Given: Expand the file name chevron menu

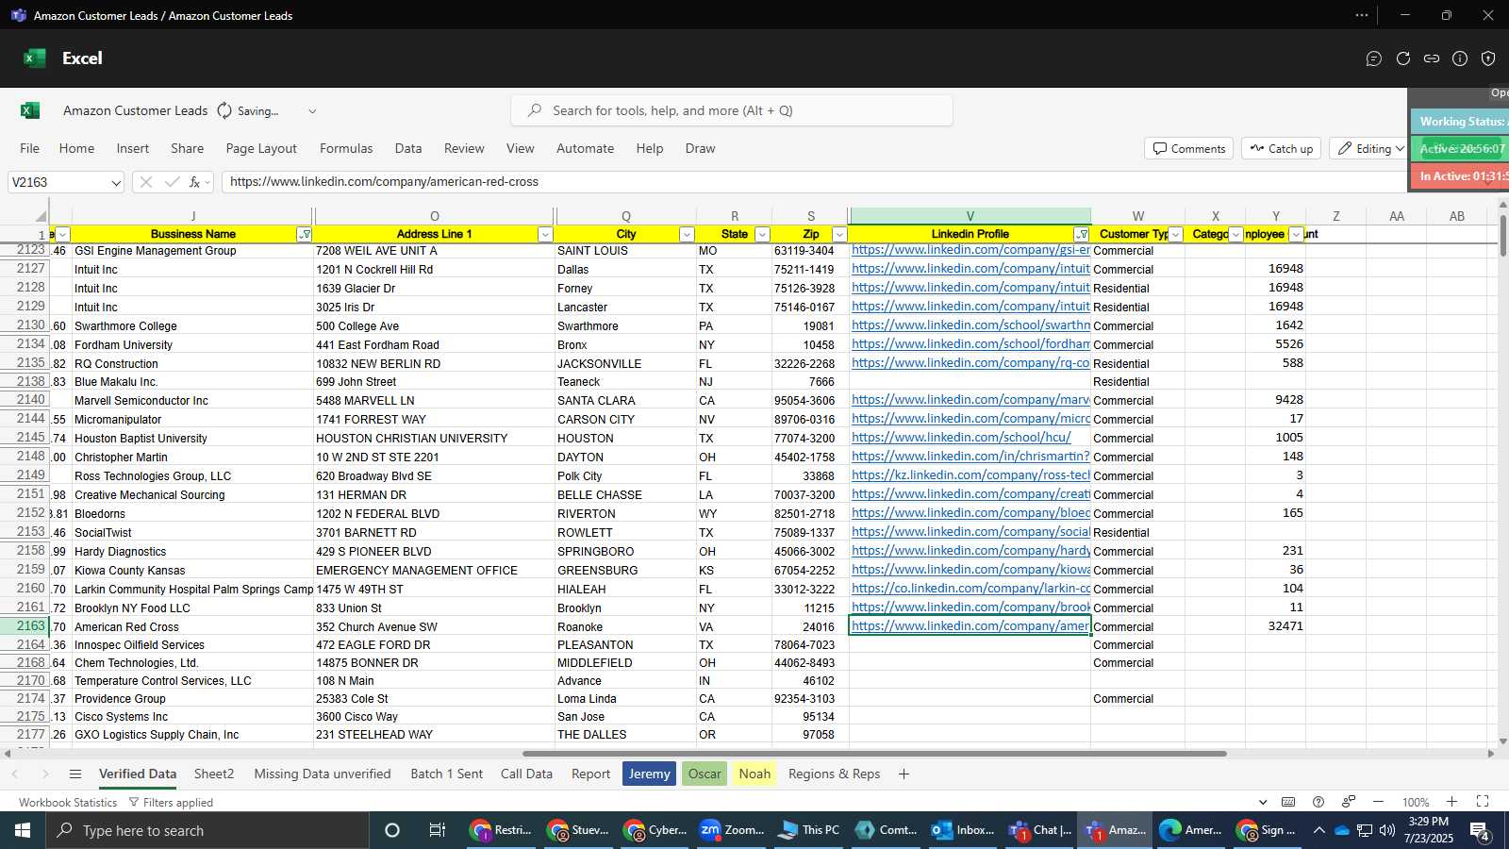Looking at the screenshot, I should tap(312, 111).
